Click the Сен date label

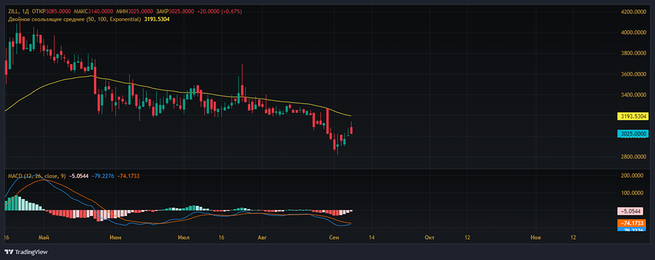click(x=334, y=238)
